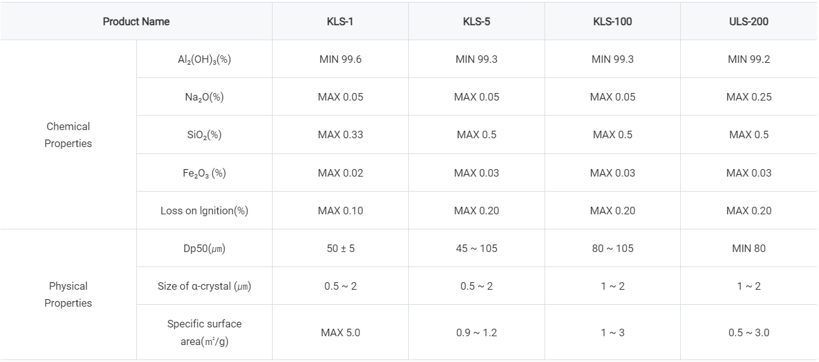Click the Loss on Ignition(%) label
Screen dimensions: 819x362
click(204, 211)
